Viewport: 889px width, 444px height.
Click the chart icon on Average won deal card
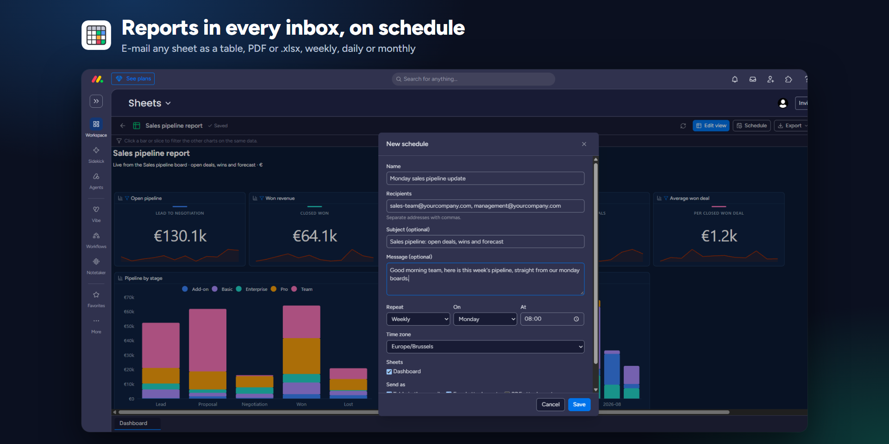(659, 198)
